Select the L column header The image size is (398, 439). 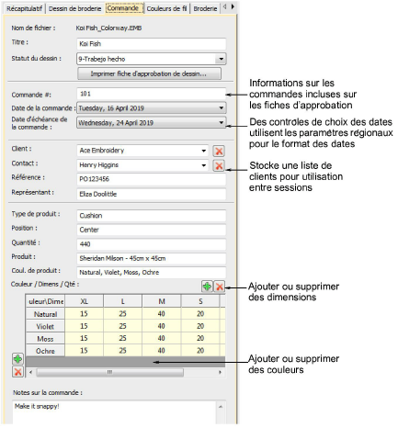(123, 301)
